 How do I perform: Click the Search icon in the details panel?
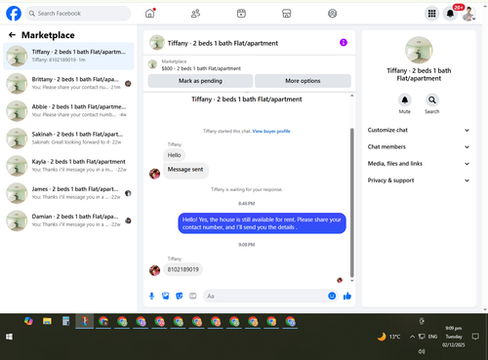pyautogui.click(x=431, y=100)
